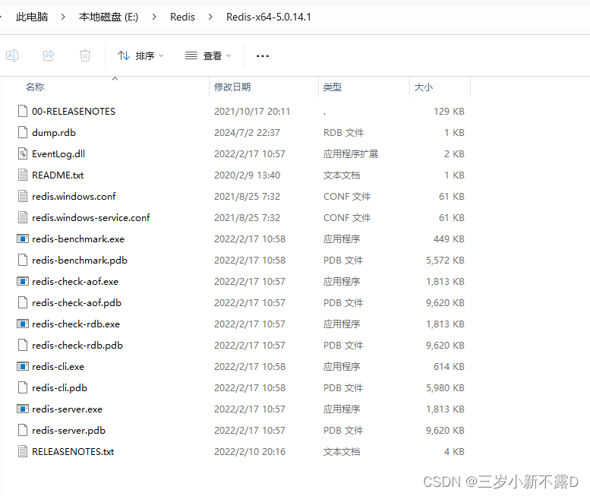Select redis-server.exe application icon

point(23,409)
